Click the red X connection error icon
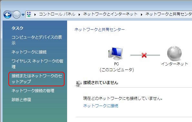Image resolution: width=192 pixels, height=122 pixels. (x=144, y=55)
